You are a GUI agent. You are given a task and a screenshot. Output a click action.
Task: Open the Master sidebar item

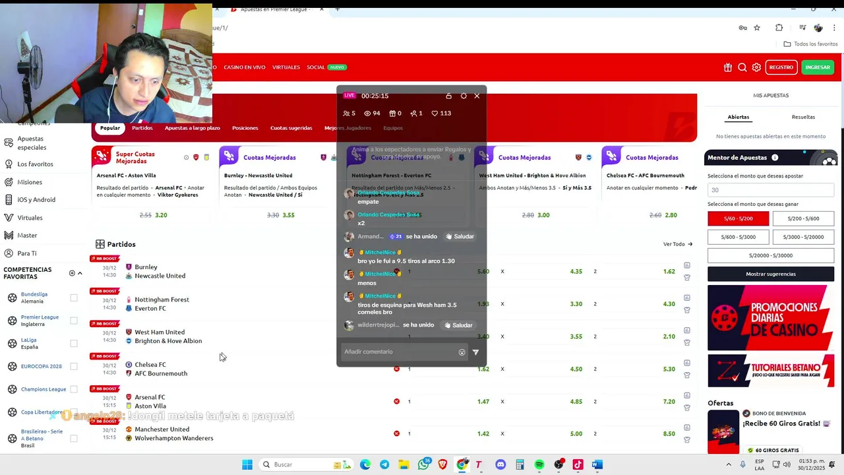coord(27,236)
